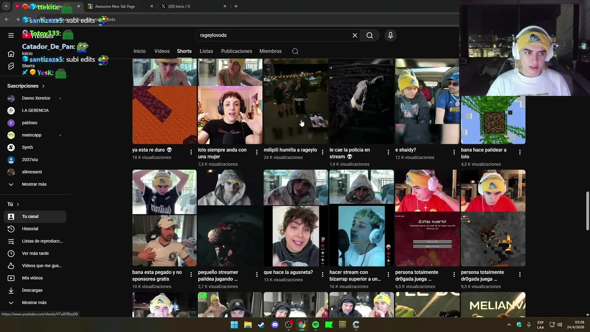
Task: Open the channel search magnifier after Miembros
Action: click(295, 51)
